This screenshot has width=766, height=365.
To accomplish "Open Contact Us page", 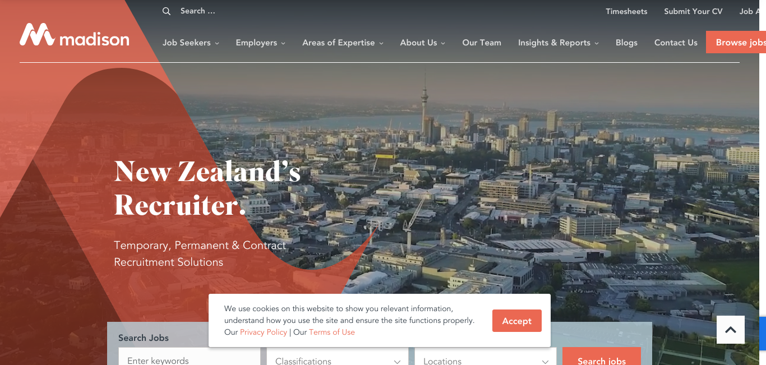I will tap(676, 43).
